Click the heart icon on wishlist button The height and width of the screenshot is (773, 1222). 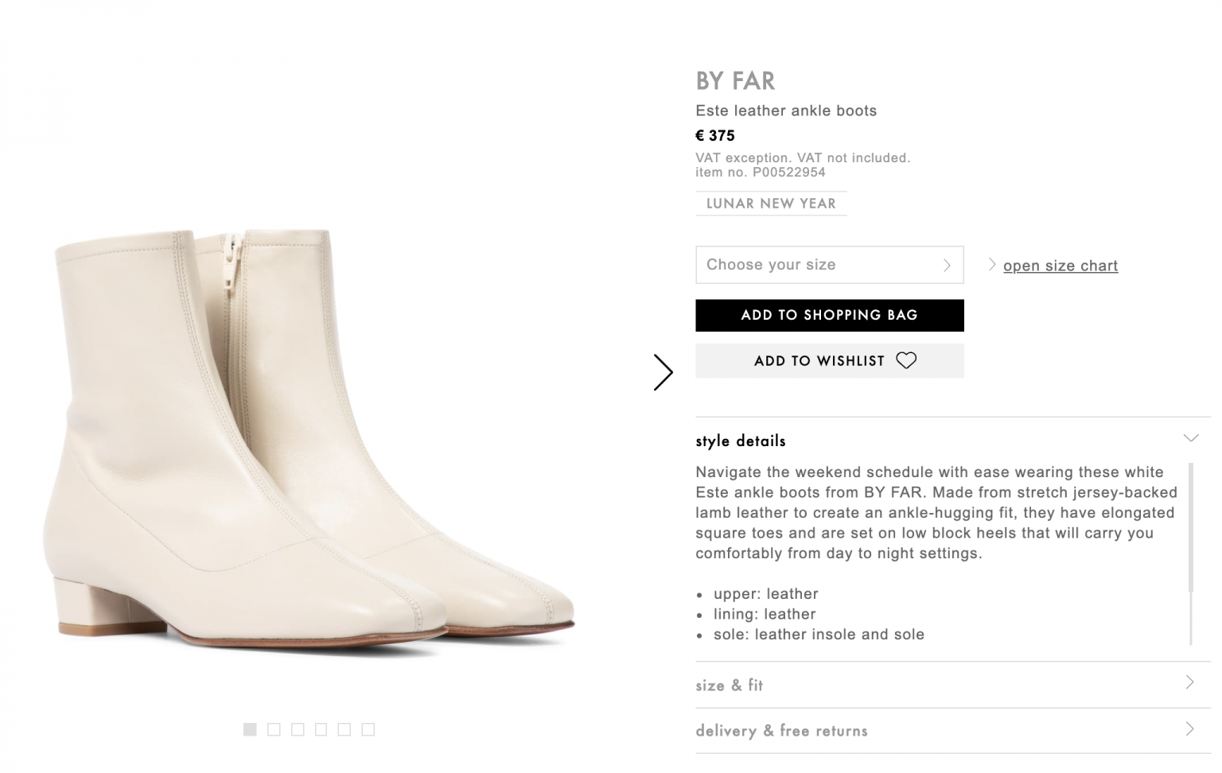point(906,361)
